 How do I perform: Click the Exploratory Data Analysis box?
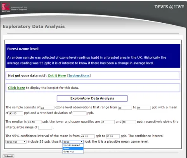(92, 98)
